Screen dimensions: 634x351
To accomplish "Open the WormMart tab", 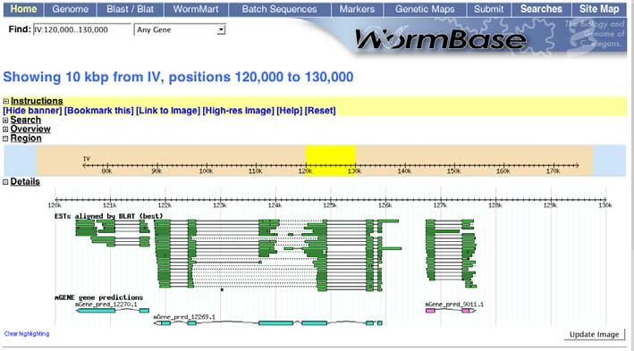I will 196,9.
